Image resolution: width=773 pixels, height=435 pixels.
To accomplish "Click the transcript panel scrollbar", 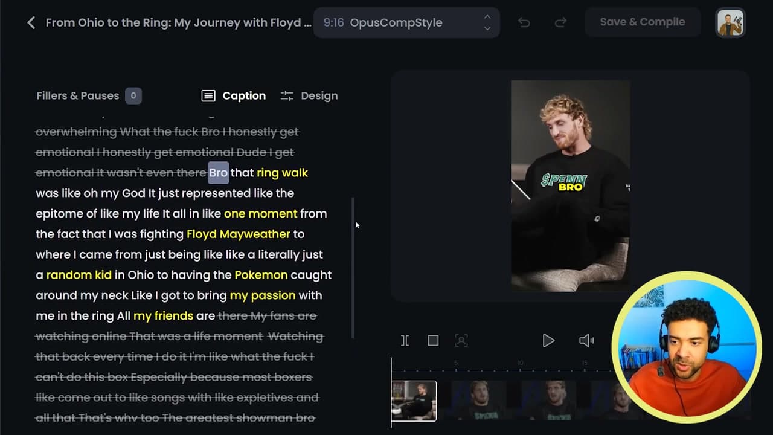I will point(353,268).
